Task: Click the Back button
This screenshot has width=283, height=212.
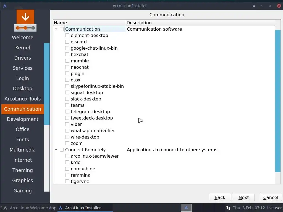Action: (x=220, y=197)
